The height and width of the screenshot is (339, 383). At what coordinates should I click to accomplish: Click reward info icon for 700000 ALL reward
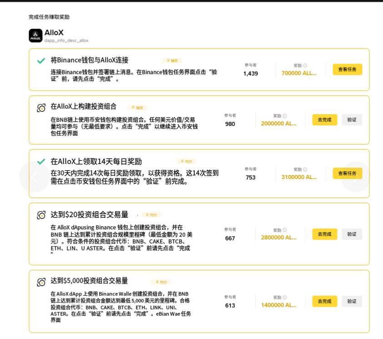coord(305,65)
